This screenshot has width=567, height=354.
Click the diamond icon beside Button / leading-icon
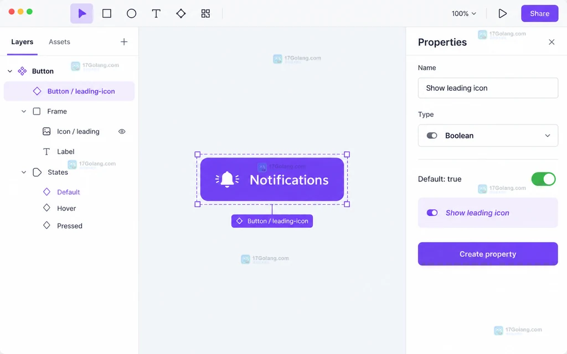(x=37, y=91)
